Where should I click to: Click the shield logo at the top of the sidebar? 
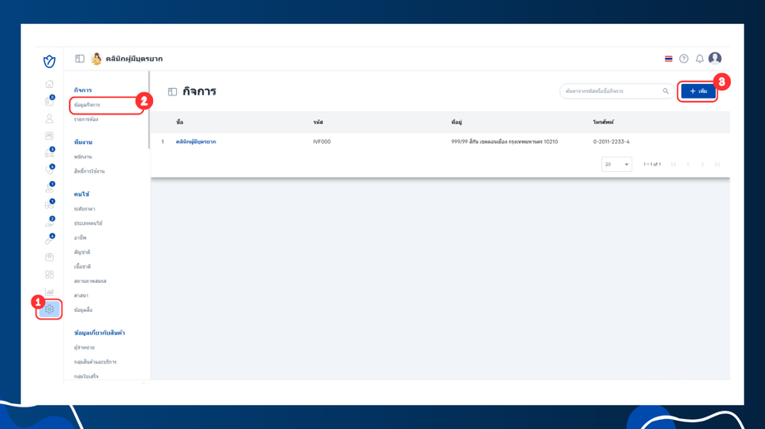tap(49, 61)
